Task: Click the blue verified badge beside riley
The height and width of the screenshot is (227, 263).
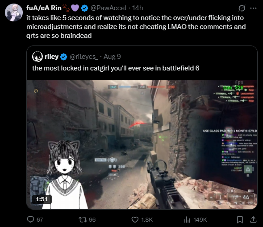Action: click(x=63, y=57)
